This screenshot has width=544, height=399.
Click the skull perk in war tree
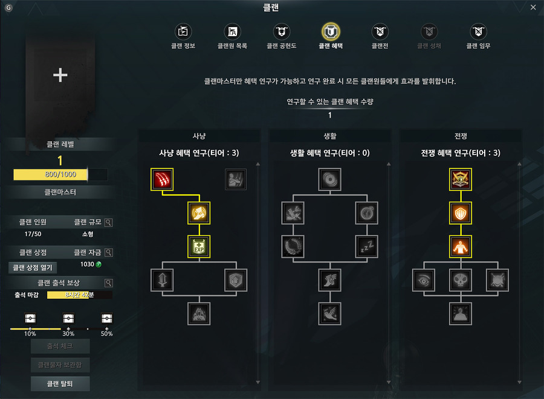click(461, 280)
